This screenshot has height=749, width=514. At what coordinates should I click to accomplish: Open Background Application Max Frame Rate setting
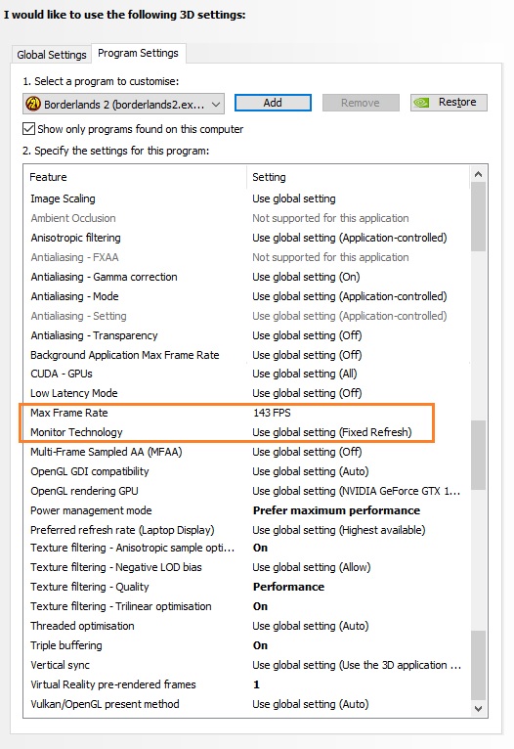tap(308, 355)
